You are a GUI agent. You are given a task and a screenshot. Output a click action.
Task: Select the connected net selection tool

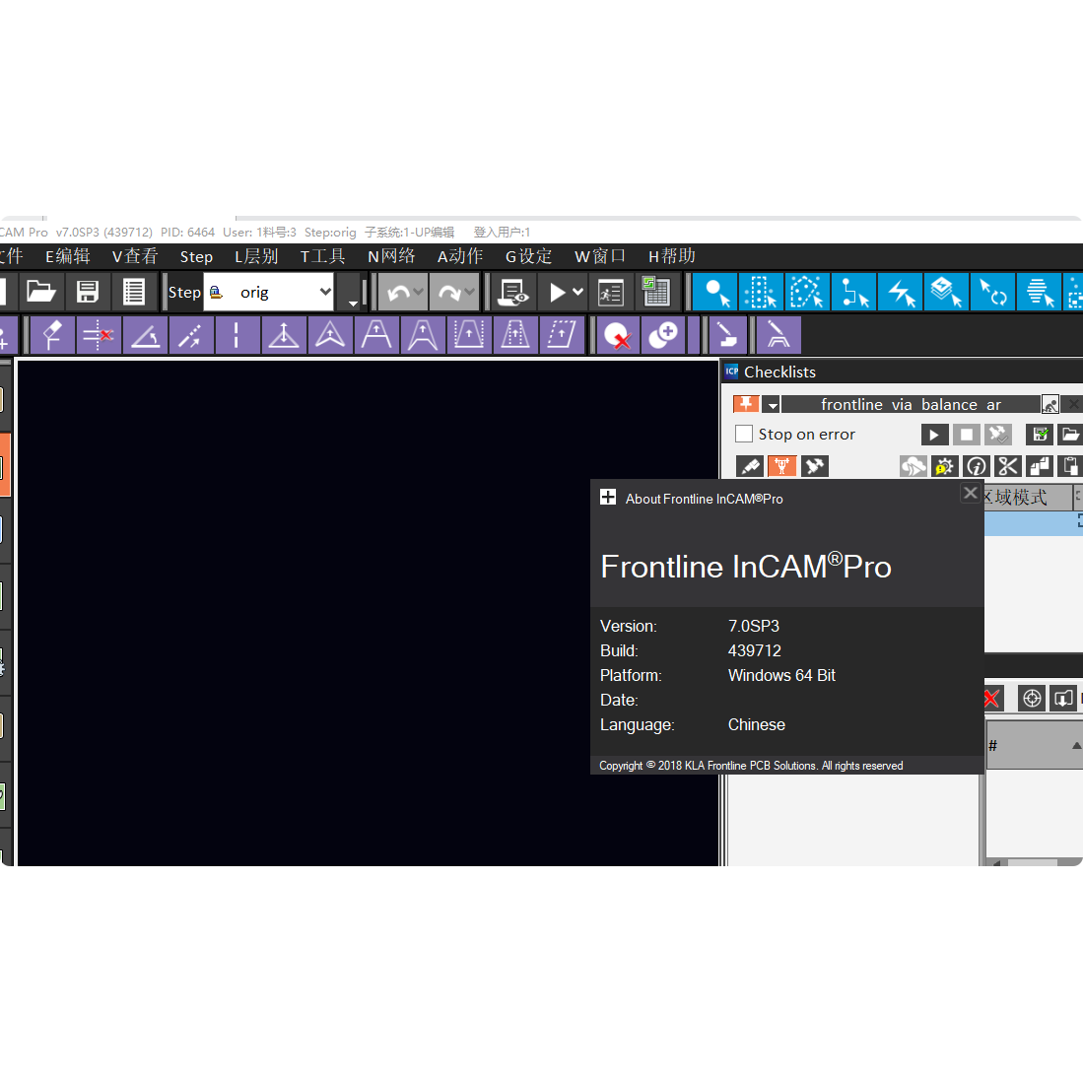point(853,292)
